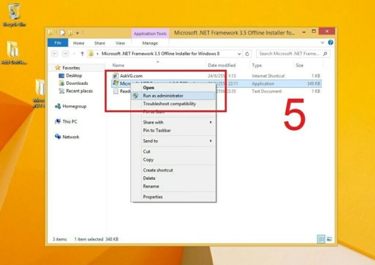Expand the address bar history dropdown

pyautogui.click(x=239, y=54)
